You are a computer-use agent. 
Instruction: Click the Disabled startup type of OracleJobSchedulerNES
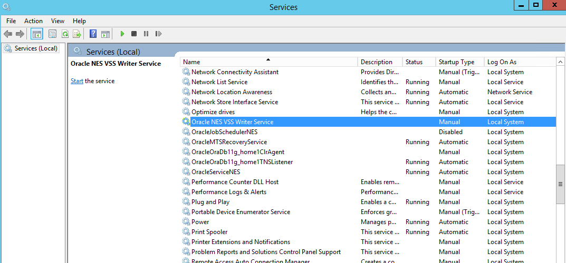tap(450, 132)
